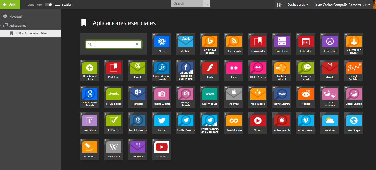Image resolution: width=376 pixels, height=170 pixels.
Task: Select the Blog Search app
Action: click(x=234, y=44)
